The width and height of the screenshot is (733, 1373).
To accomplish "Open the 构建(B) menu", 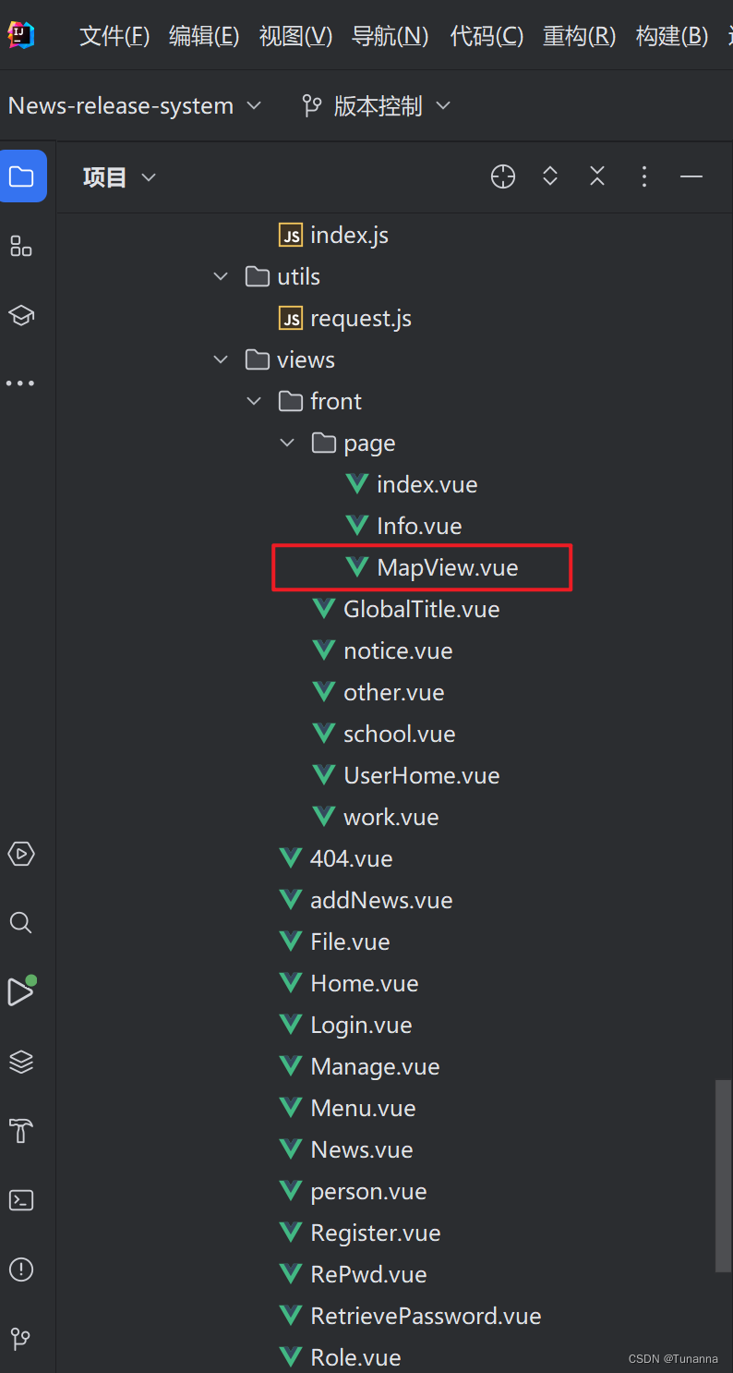I will coord(672,36).
